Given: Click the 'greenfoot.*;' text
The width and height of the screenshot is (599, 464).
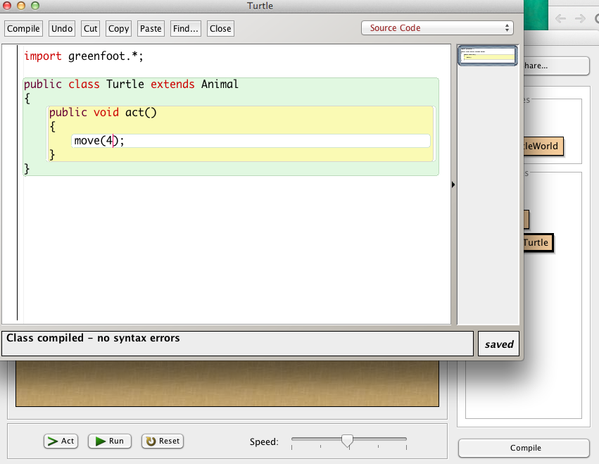Looking at the screenshot, I should click(106, 56).
